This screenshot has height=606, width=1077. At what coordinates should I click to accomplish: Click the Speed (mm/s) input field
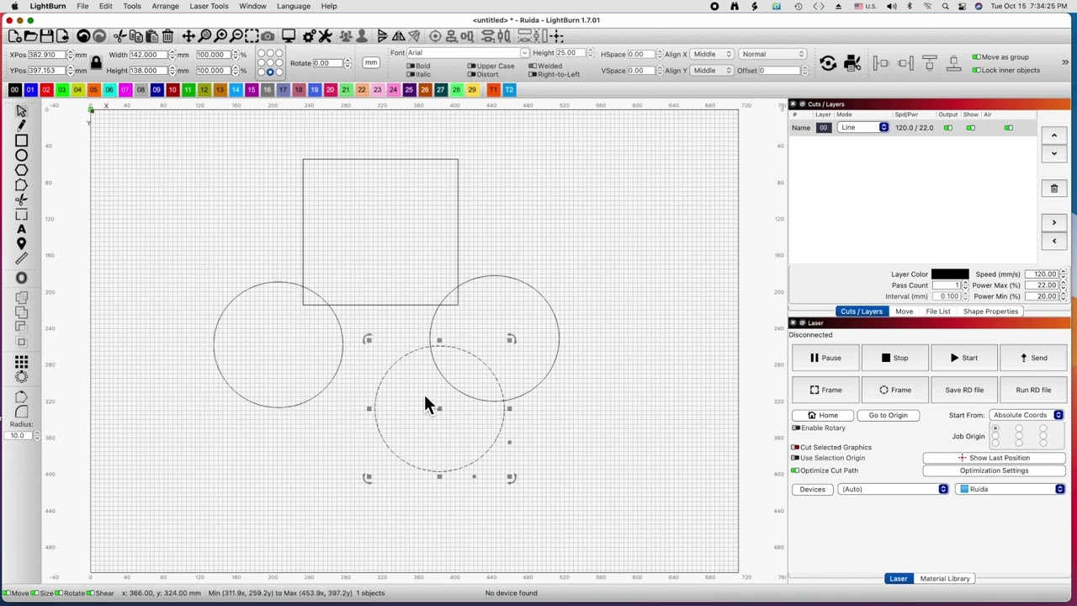(x=1041, y=274)
